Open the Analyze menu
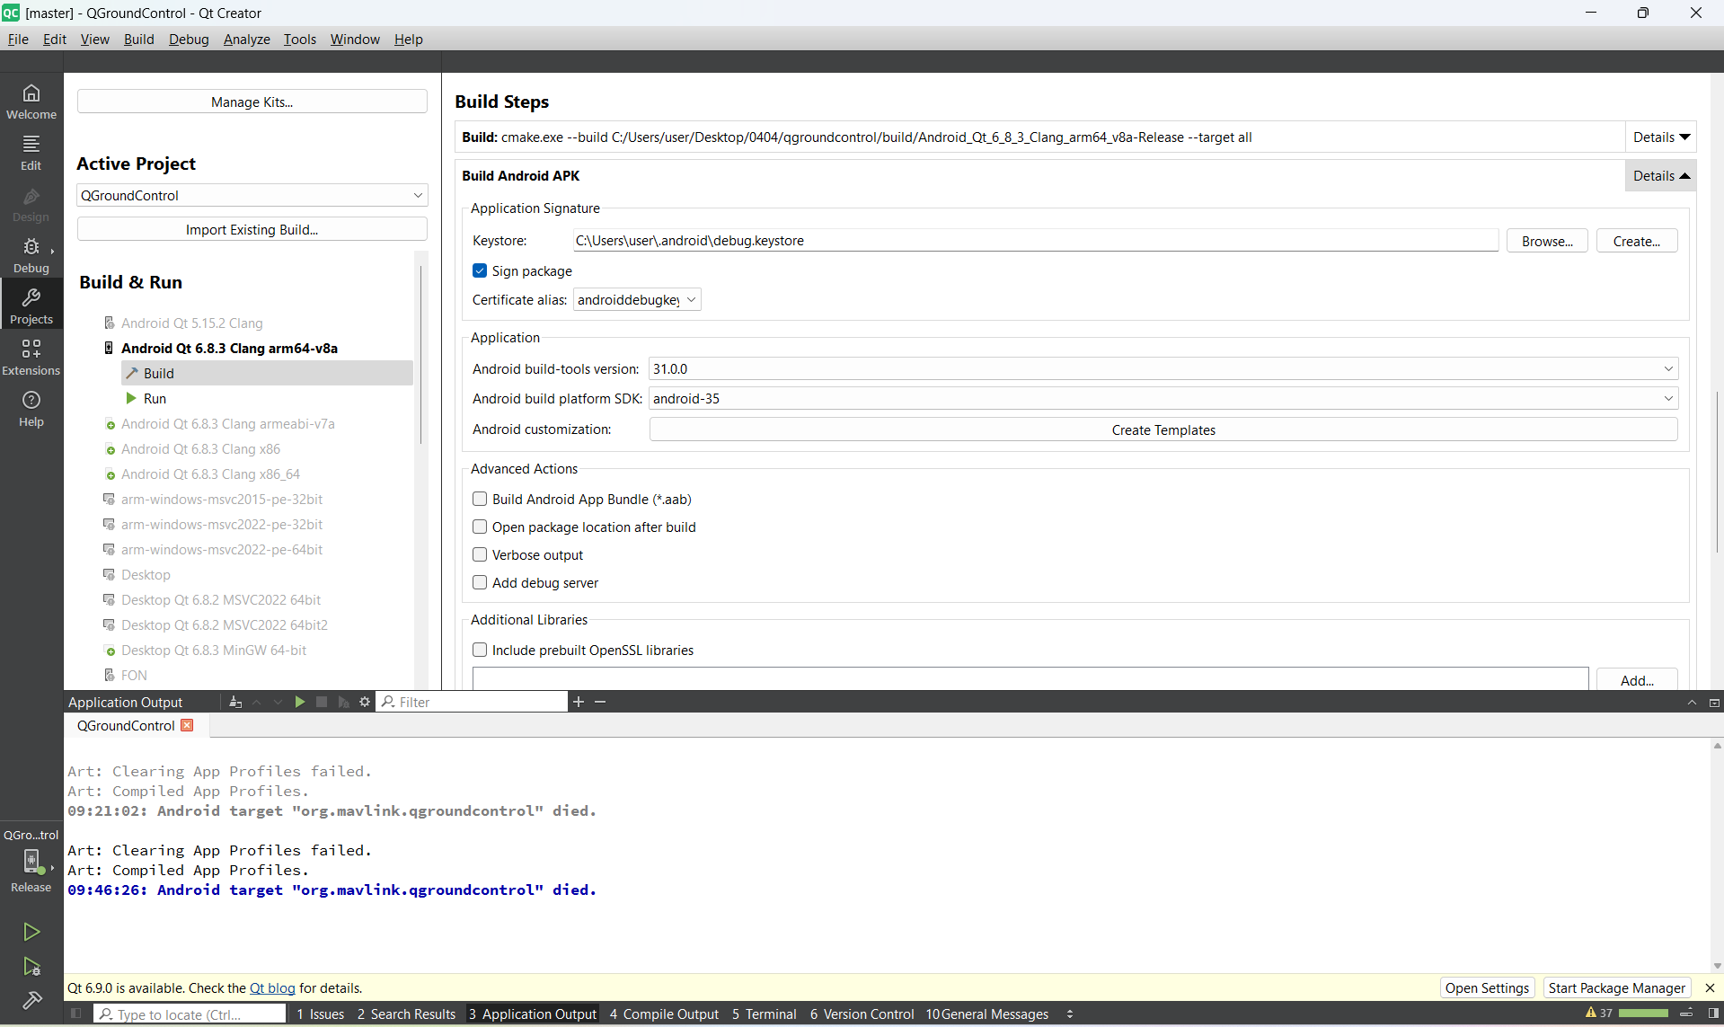The width and height of the screenshot is (1724, 1027). (246, 39)
